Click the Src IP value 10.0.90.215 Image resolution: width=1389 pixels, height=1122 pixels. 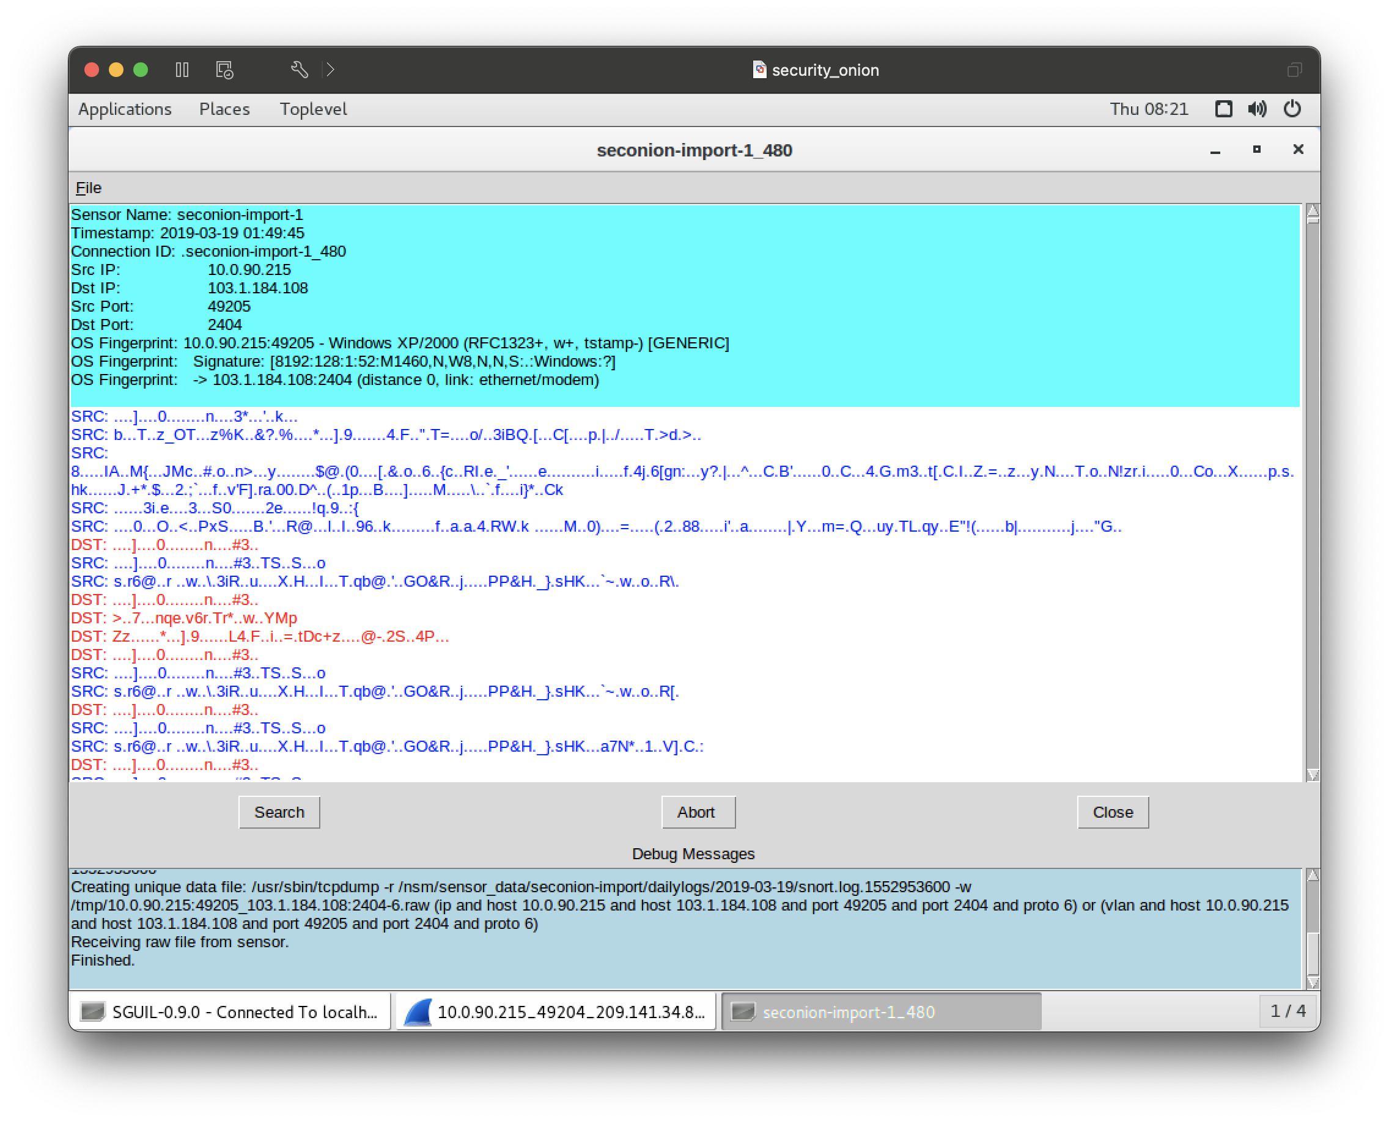point(249,269)
